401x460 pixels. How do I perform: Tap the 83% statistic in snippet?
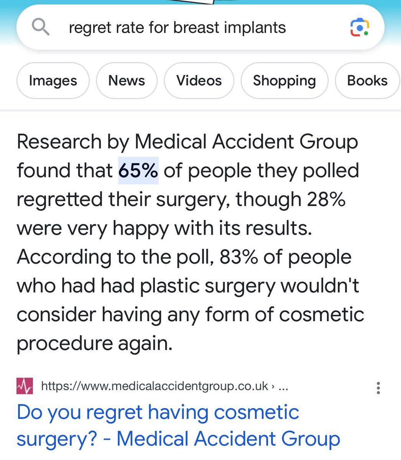[238, 257]
